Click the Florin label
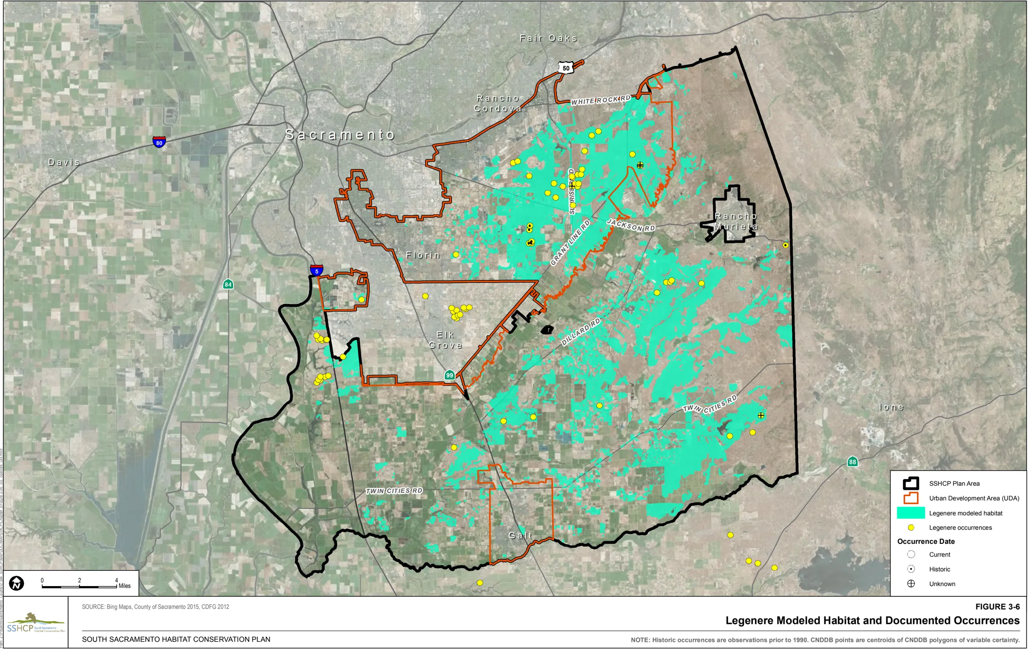1029x649 pixels. pyautogui.click(x=423, y=255)
